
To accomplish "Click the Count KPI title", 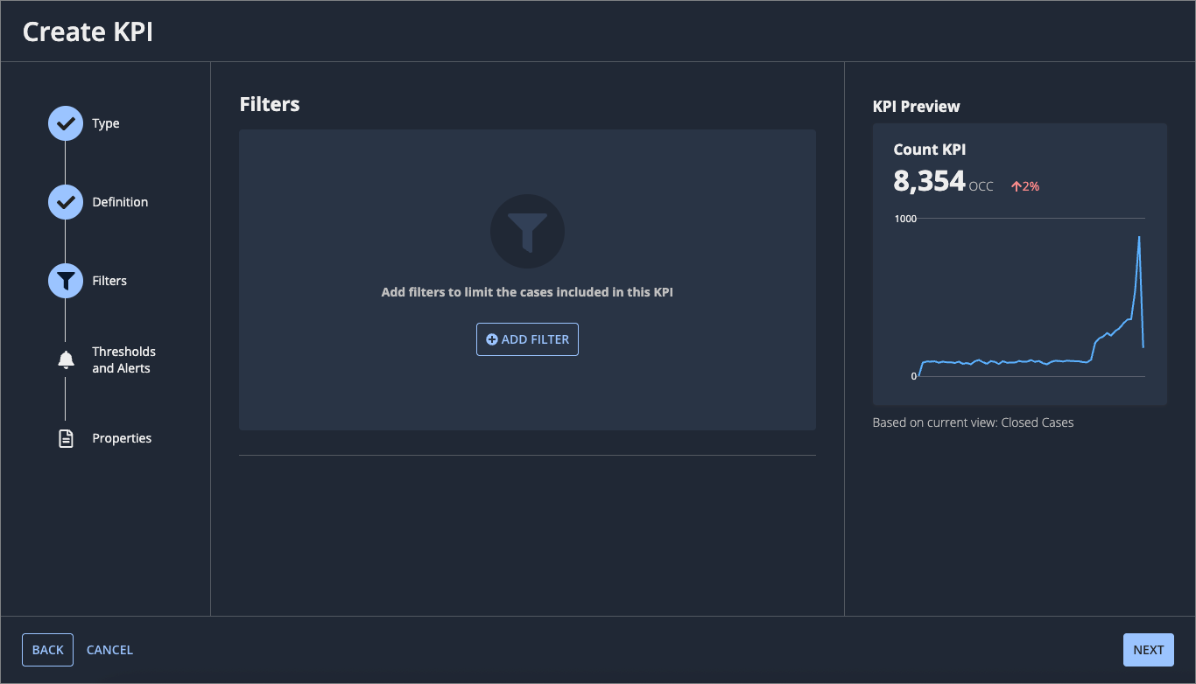I will coord(930,150).
